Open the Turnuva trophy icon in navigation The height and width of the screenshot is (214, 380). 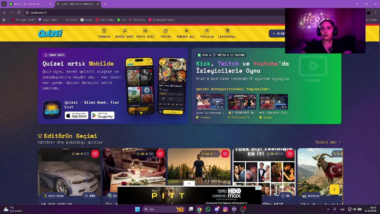[104, 31]
